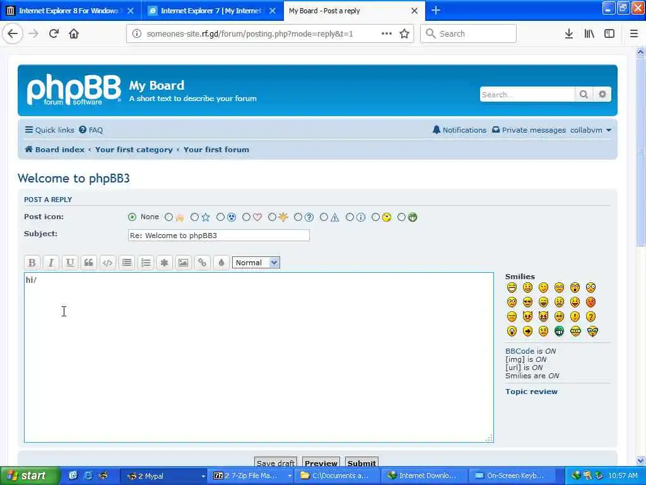Open a new browser tab

pos(435,11)
